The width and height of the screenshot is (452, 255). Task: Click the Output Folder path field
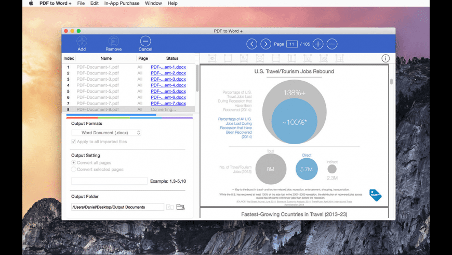[x=117, y=207]
